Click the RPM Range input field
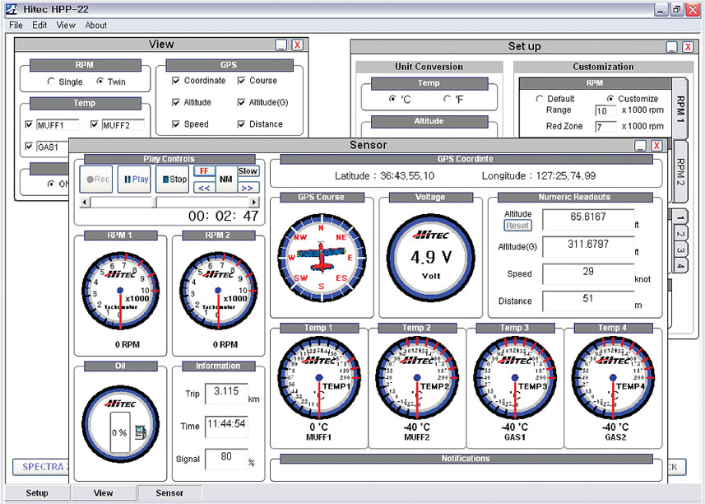Screen dimensions: 705x504 (605, 110)
